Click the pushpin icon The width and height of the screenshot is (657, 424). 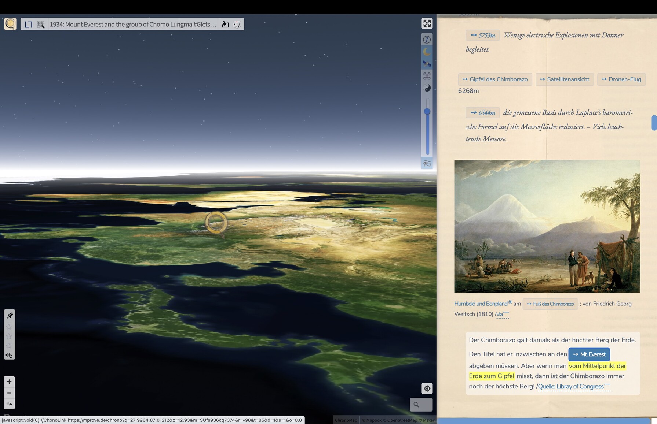pos(10,316)
